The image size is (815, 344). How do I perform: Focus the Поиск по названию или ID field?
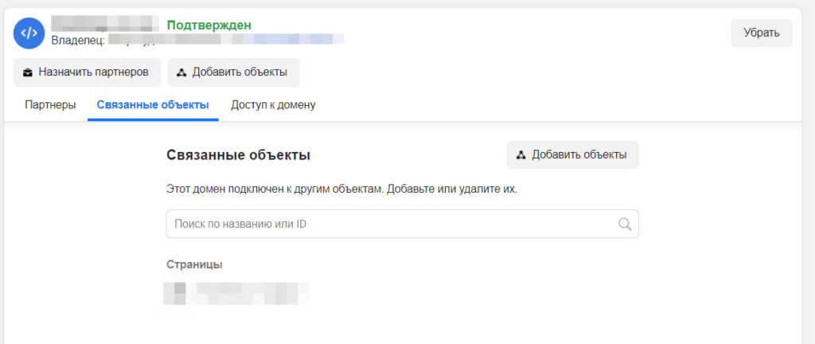(390, 224)
